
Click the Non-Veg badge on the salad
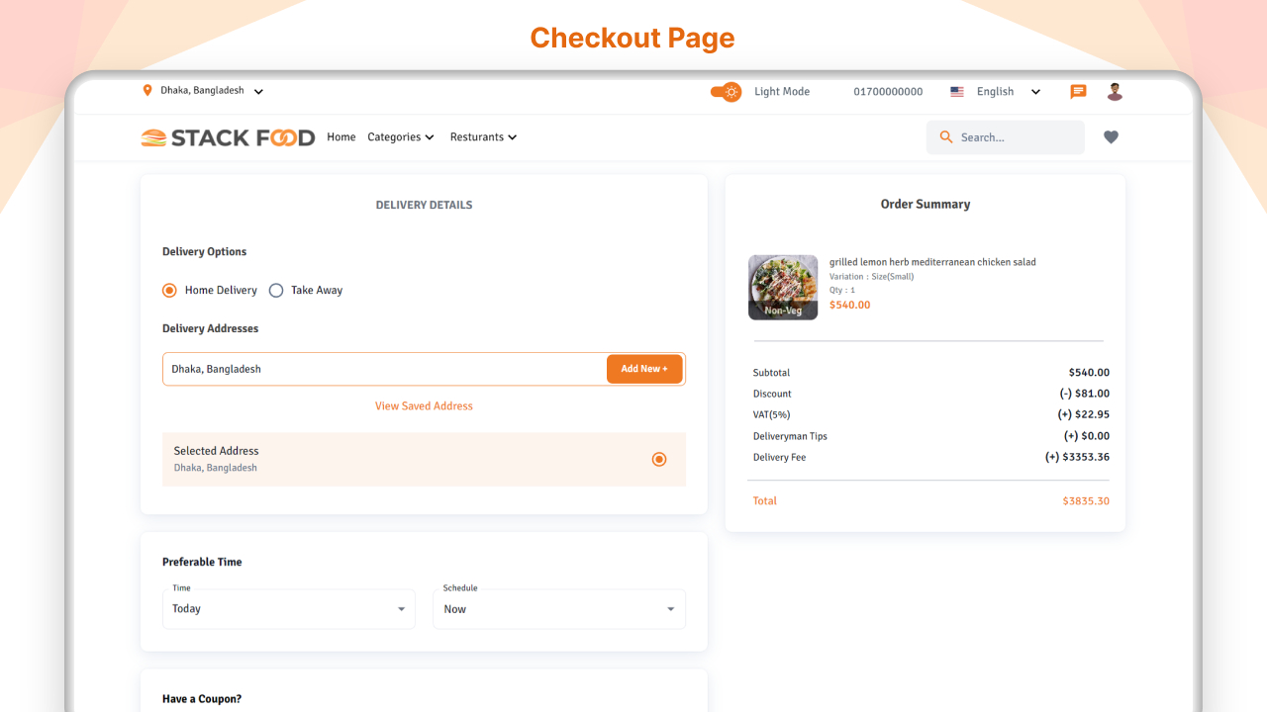(x=783, y=310)
